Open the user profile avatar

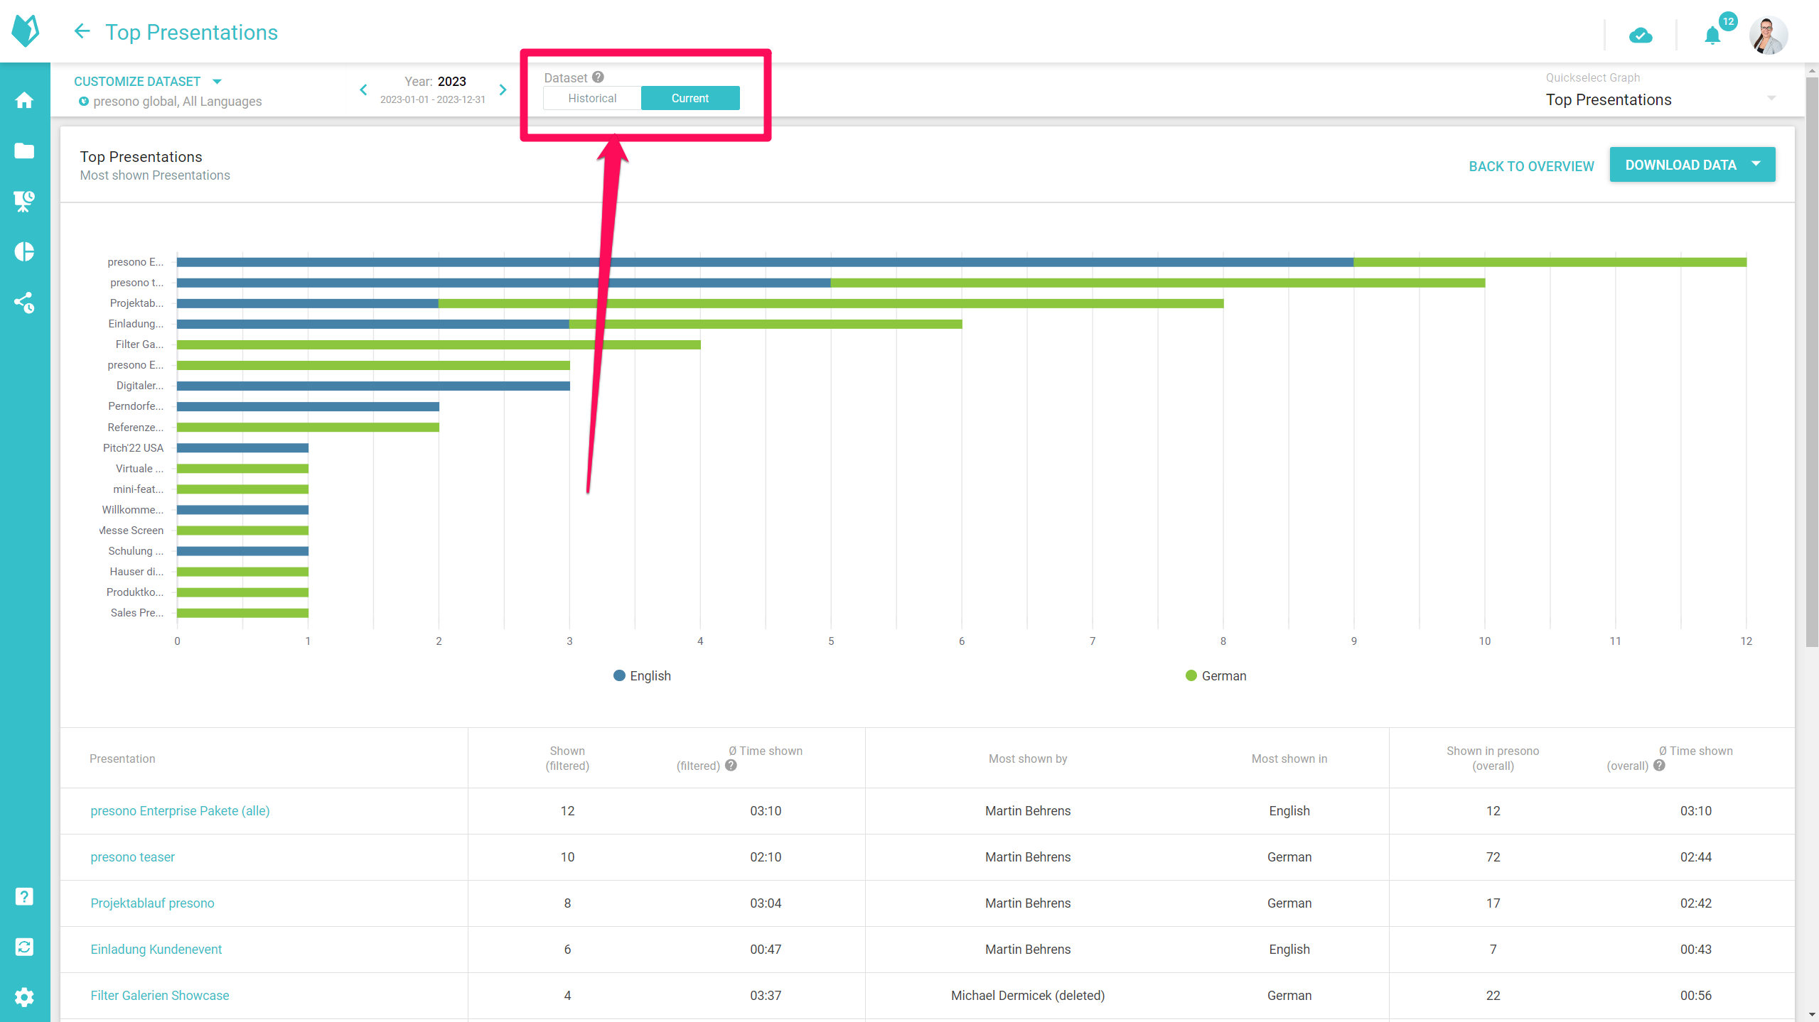[1769, 35]
